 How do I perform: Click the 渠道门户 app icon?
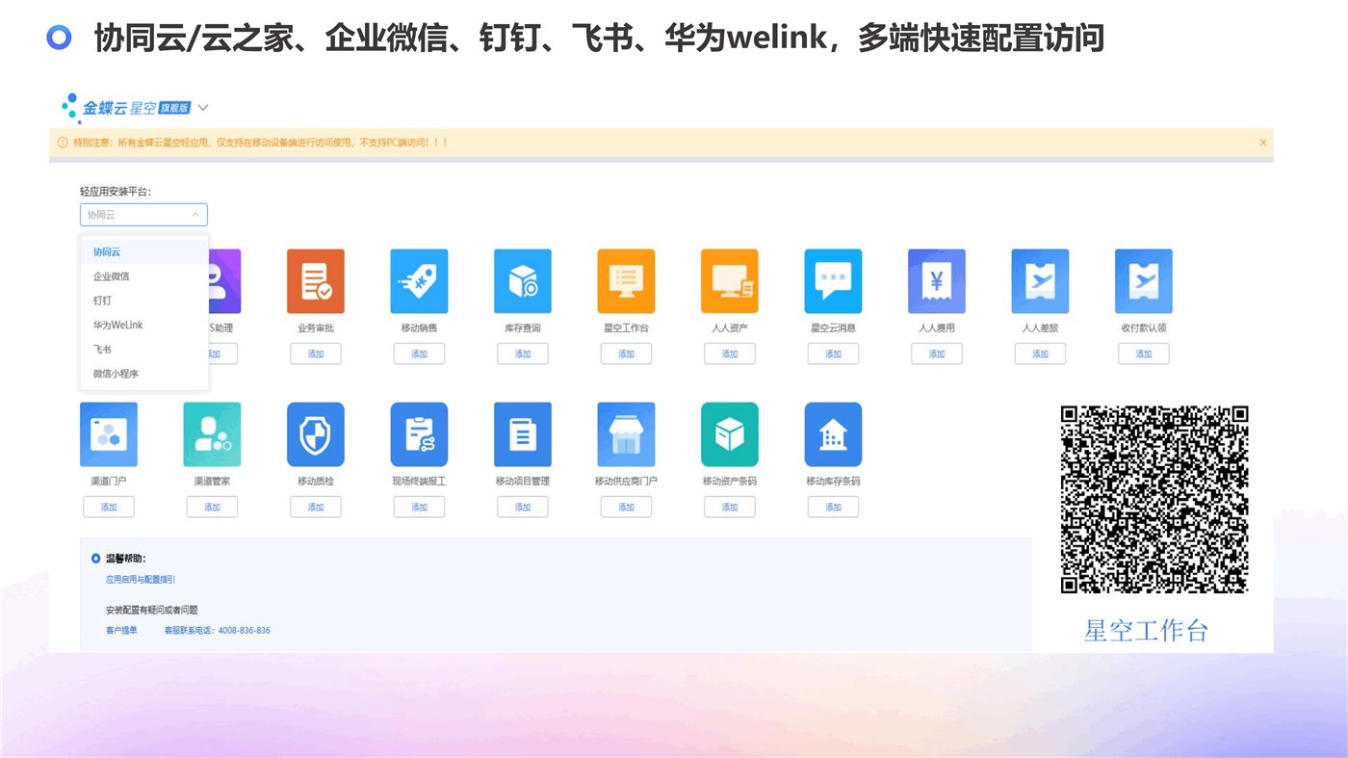tap(109, 434)
